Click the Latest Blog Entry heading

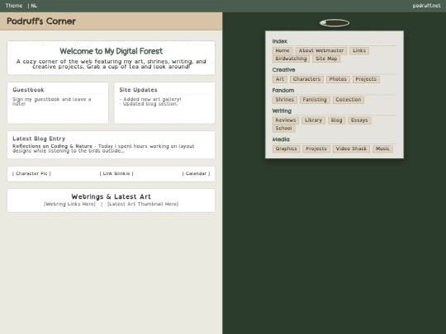[39, 139]
